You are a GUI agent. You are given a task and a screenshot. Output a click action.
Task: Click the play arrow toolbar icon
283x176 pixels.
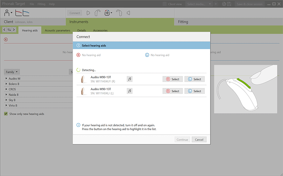coord(88,13)
